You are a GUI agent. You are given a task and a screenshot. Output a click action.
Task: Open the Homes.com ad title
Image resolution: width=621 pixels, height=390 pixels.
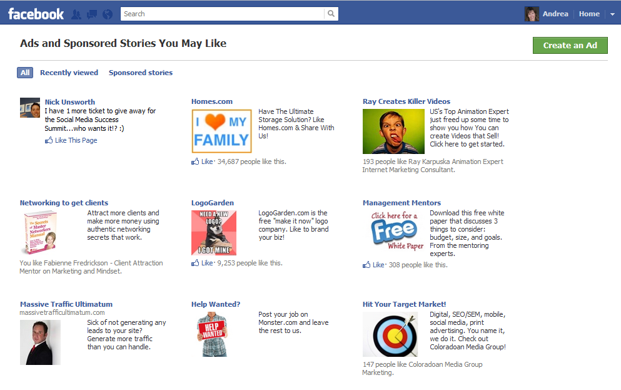(x=212, y=101)
